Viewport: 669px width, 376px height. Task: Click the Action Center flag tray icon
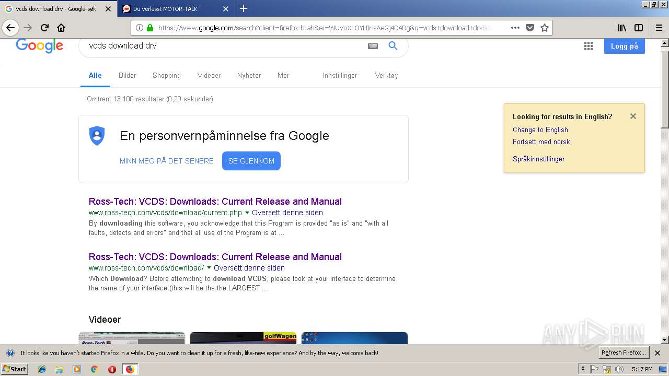tap(595, 369)
